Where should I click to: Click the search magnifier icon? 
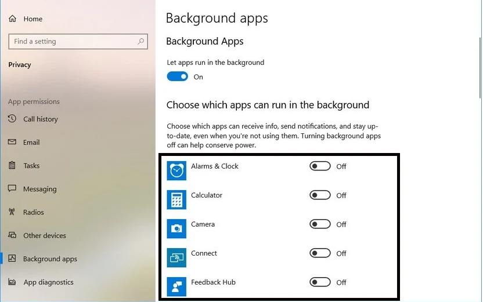pyautogui.click(x=140, y=41)
